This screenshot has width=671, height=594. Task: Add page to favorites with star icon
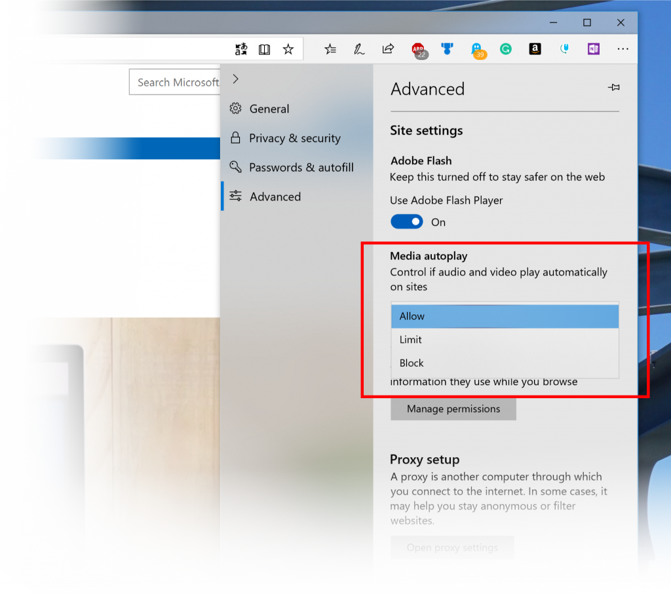point(288,48)
